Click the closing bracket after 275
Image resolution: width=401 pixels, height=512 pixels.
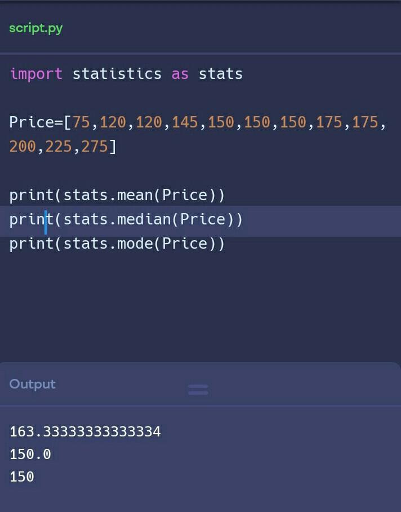pyautogui.click(x=113, y=147)
